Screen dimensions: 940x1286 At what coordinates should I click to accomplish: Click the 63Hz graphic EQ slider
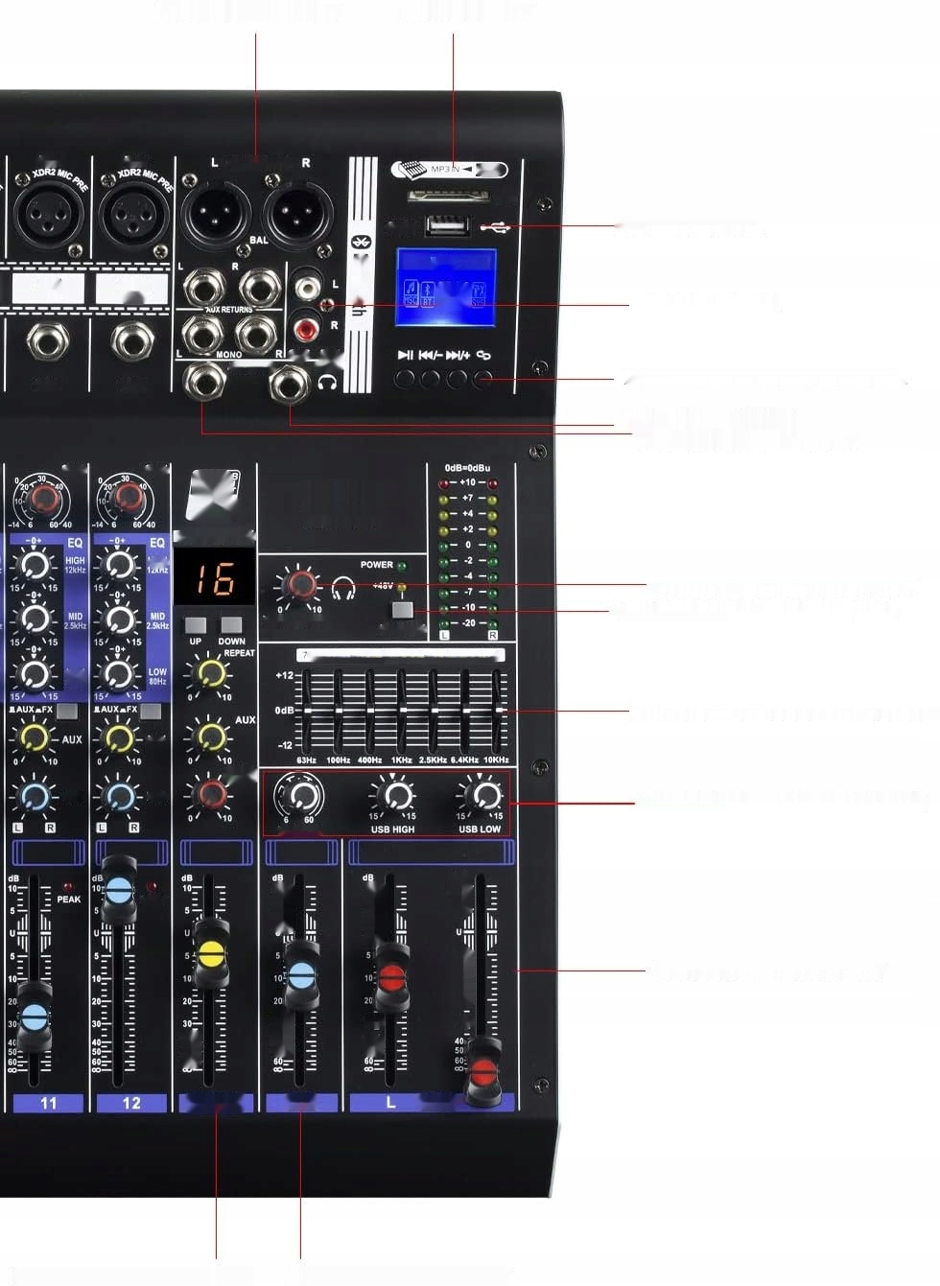tap(307, 711)
